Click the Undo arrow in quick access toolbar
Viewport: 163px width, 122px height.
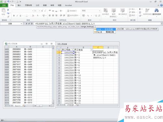(x=8, y=2)
